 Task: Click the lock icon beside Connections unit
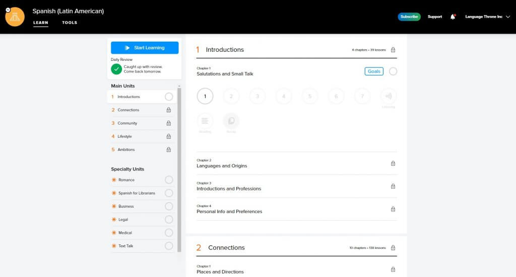click(169, 110)
